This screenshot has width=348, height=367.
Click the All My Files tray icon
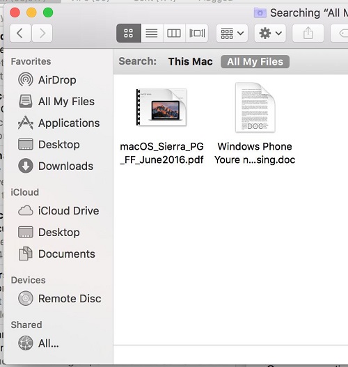26,101
